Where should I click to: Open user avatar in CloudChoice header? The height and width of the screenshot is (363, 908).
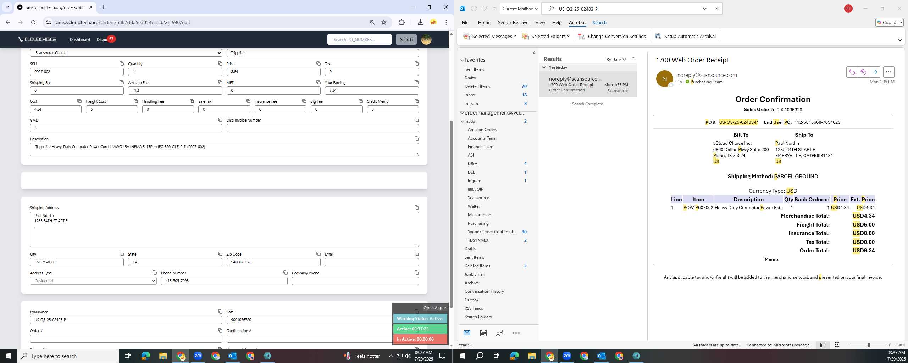click(426, 39)
